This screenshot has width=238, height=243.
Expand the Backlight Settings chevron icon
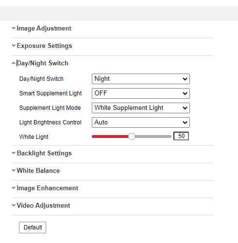[14, 153]
